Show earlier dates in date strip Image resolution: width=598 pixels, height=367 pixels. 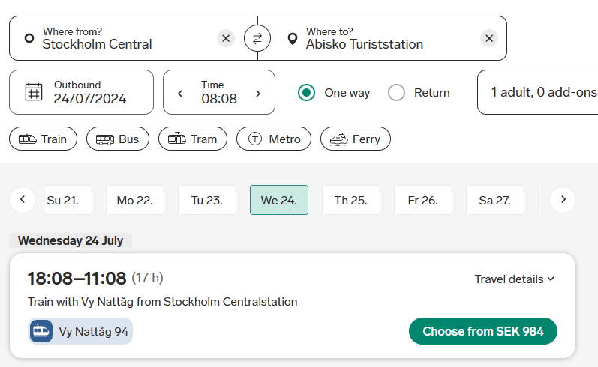[23, 200]
